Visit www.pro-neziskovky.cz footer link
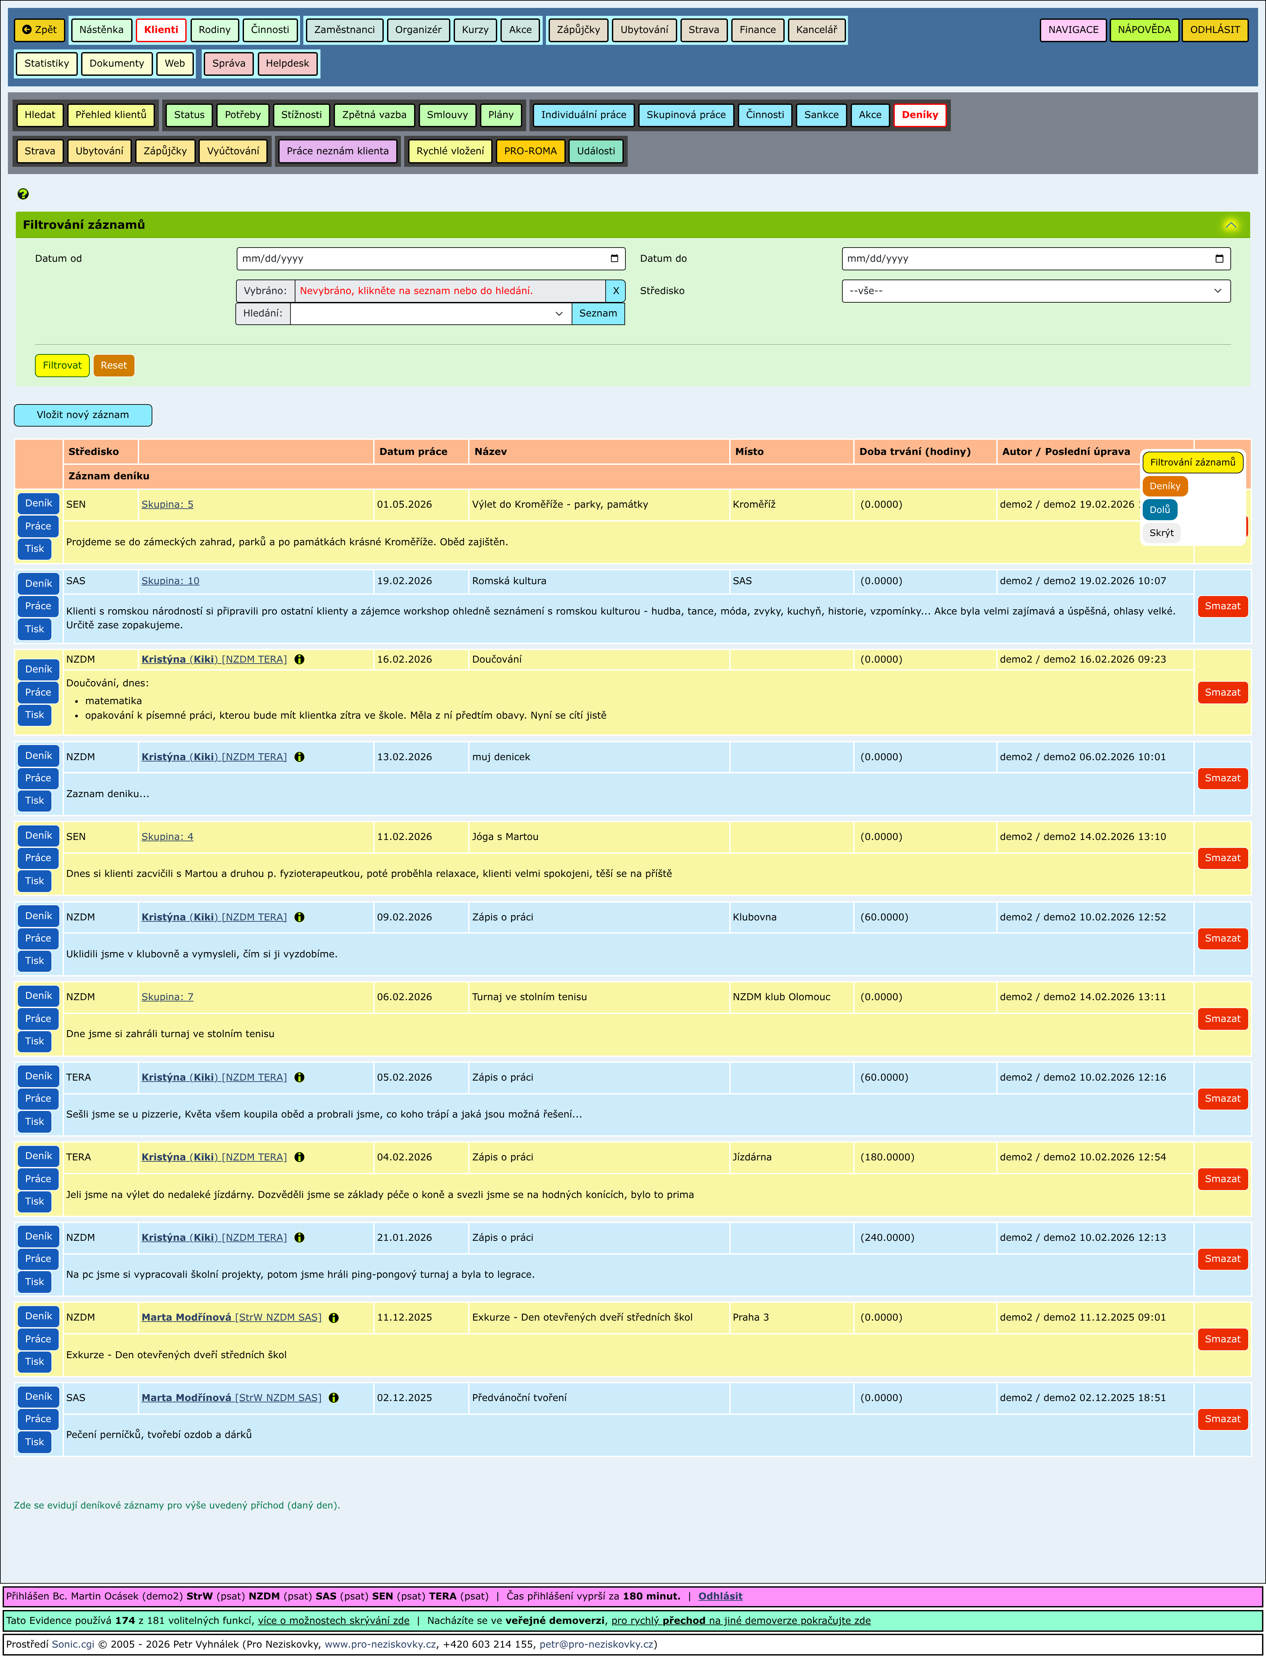This screenshot has height=1672, width=1266. click(380, 1644)
